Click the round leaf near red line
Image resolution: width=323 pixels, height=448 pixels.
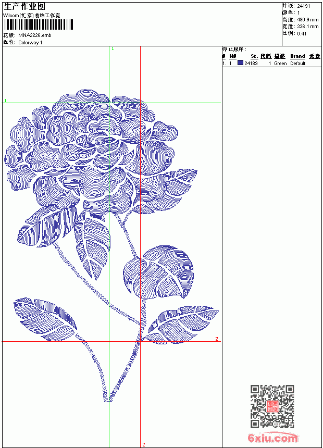coord(159,272)
